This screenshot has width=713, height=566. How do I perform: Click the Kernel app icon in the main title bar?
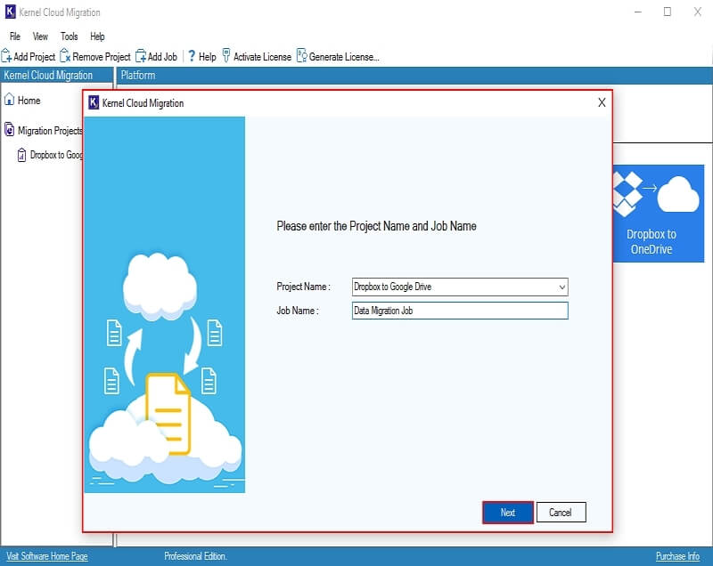click(x=10, y=12)
